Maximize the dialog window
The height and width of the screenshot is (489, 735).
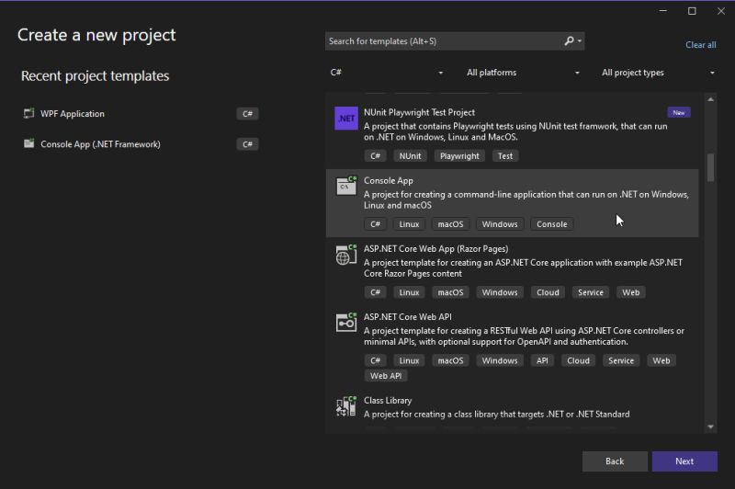(x=692, y=11)
